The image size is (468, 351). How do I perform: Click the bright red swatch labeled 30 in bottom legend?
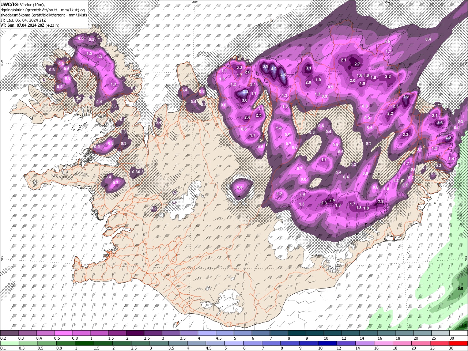tap(458, 343)
